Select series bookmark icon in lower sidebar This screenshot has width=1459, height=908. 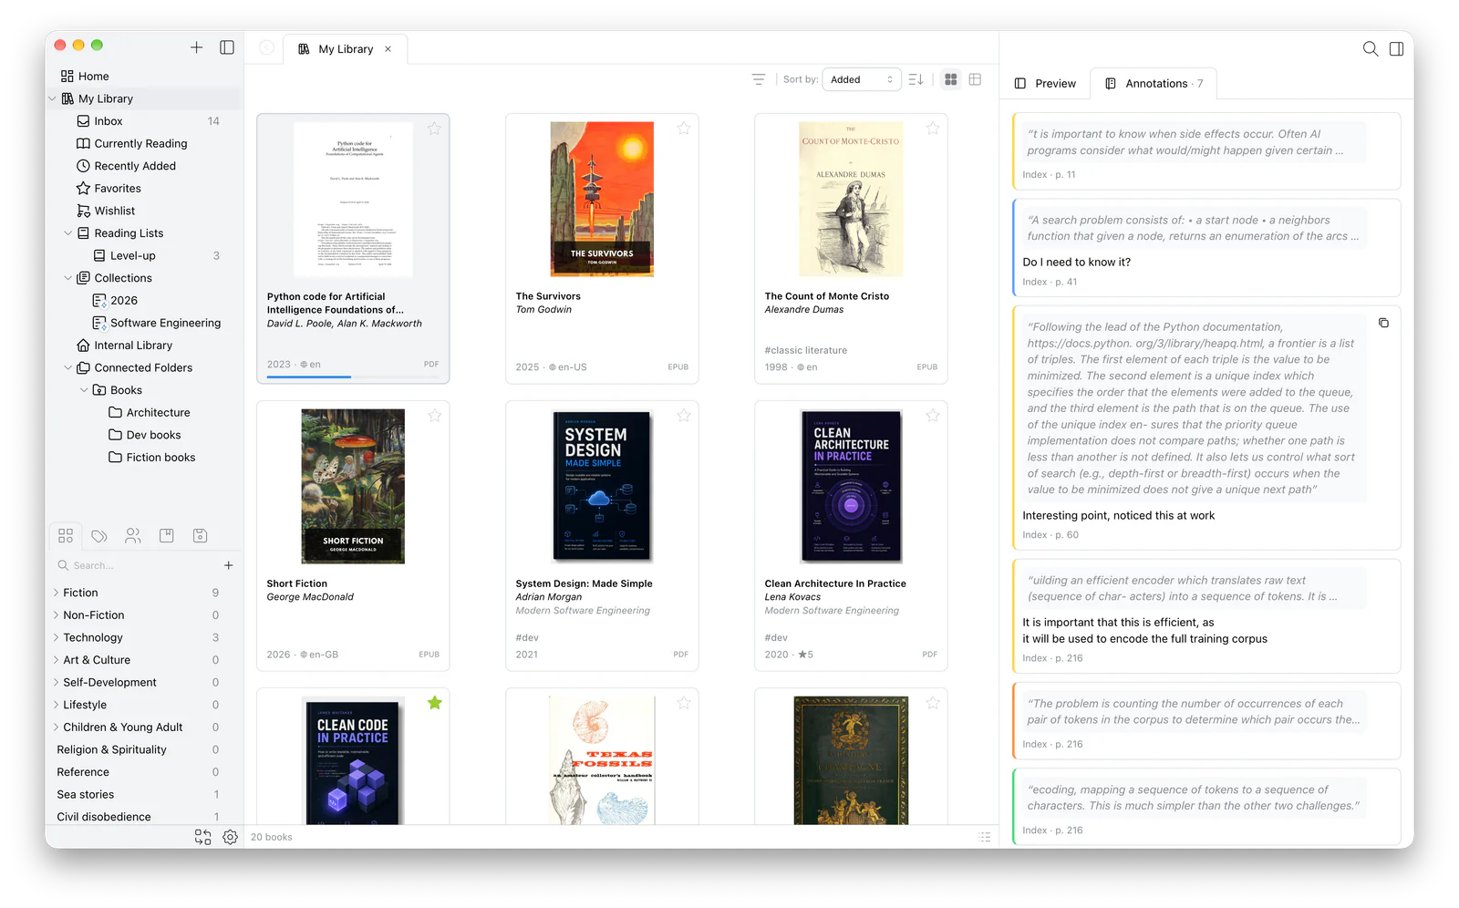click(167, 536)
